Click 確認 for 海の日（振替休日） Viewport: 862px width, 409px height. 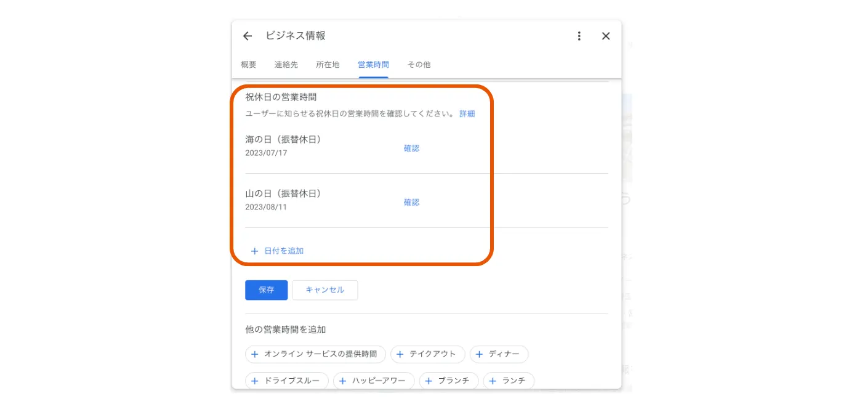411,148
